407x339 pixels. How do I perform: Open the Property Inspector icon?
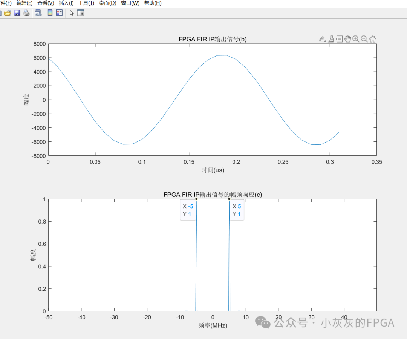click(x=81, y=13)
